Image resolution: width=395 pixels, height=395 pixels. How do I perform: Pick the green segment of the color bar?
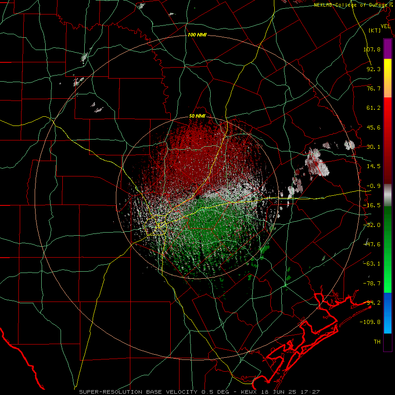pos(388,249)
